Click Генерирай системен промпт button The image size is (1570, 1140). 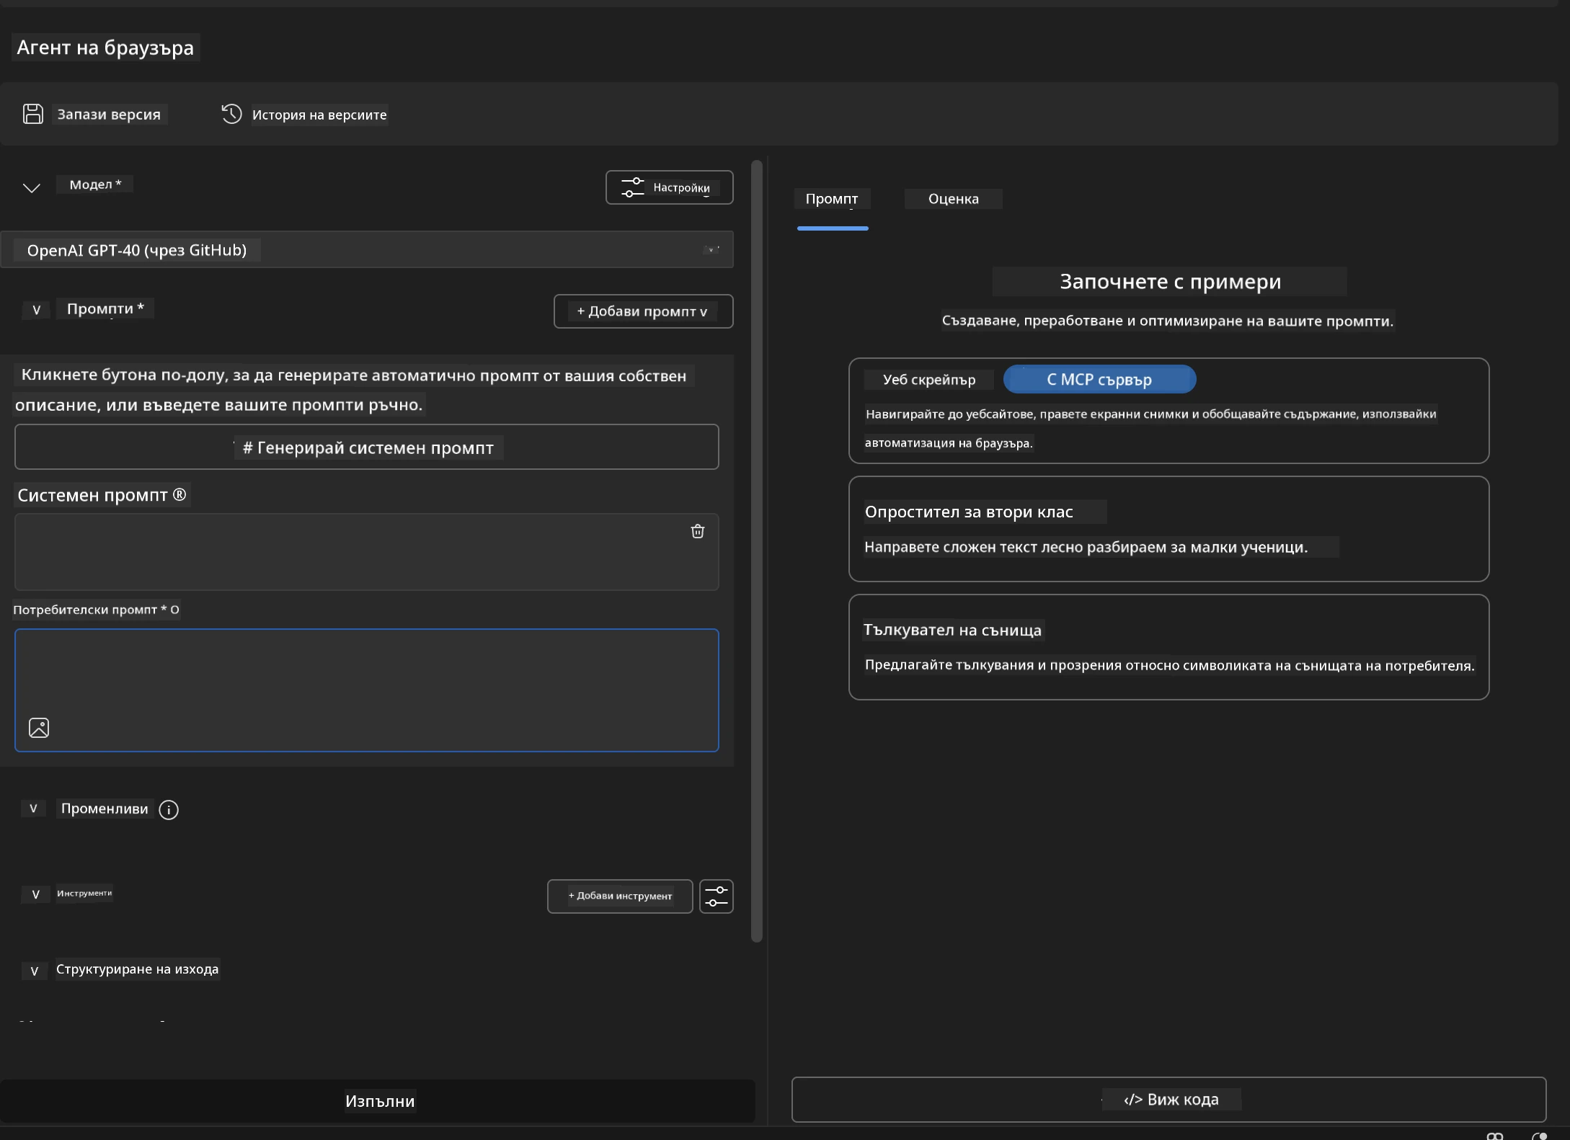(367, 447)
